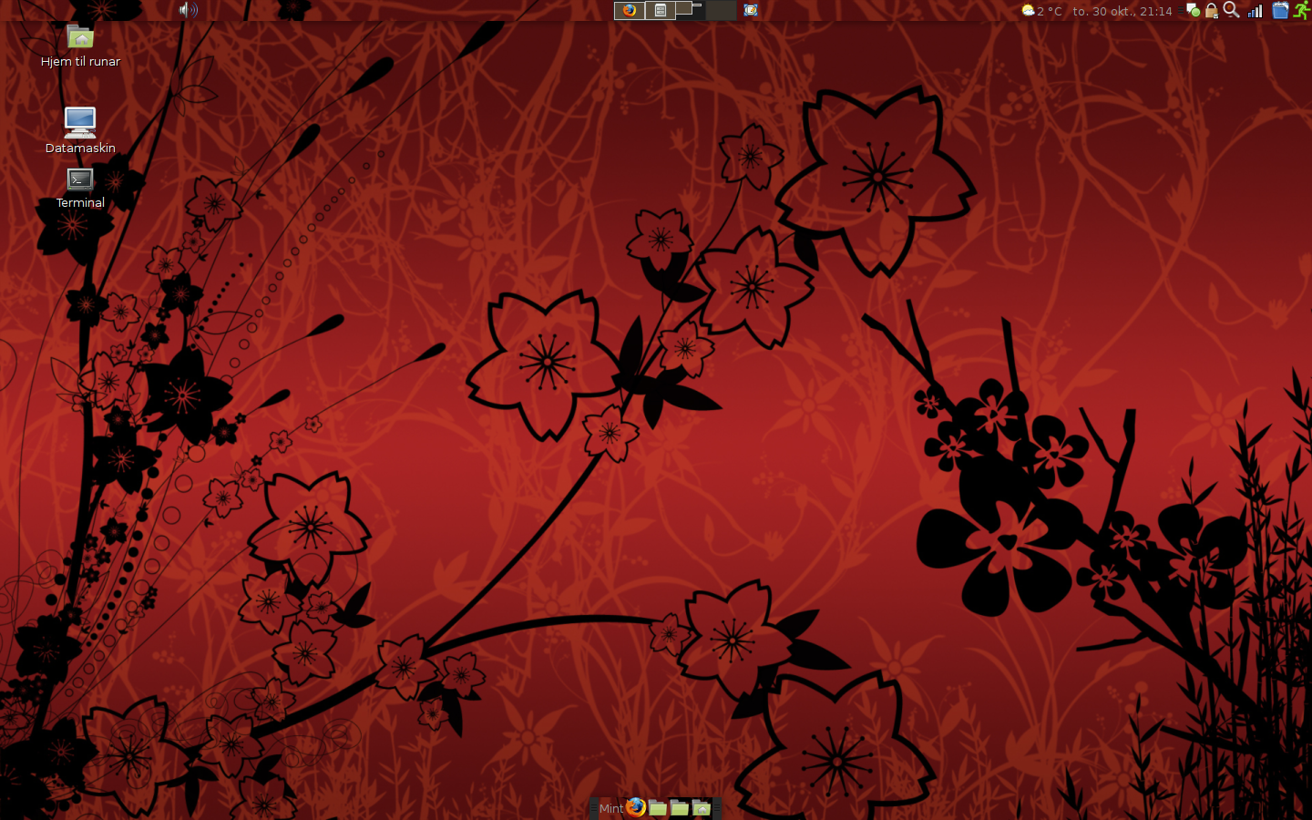The width and height of the screenshot is (1312, 820).
Task: Click the green chat status bubble icon
Action: click(1193, 11)
